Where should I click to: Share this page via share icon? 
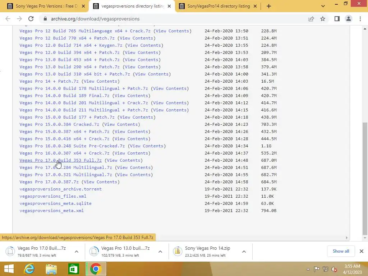point(311,19)
